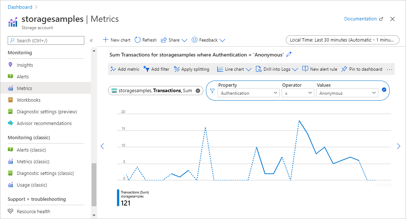Confirm the filter with the blue checkmark
This screenshot has width=406, height=219.
click(x=384, y=90)
